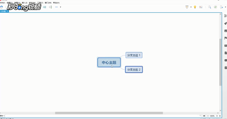Open the 工具(T) menu

[40, 3]
